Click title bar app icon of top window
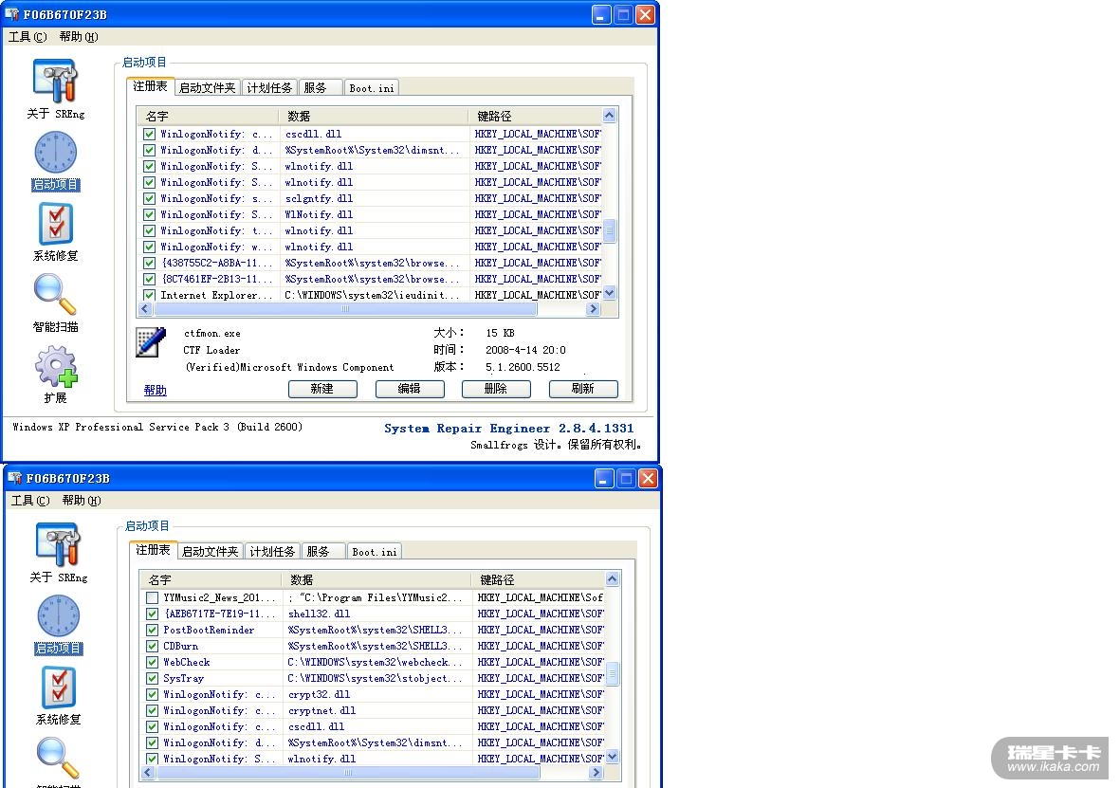 13,14
